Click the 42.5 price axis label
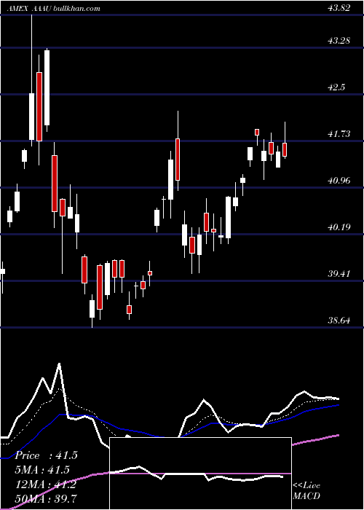The height and width of the screenshot is (510, 364). click(x=336, y=87)
